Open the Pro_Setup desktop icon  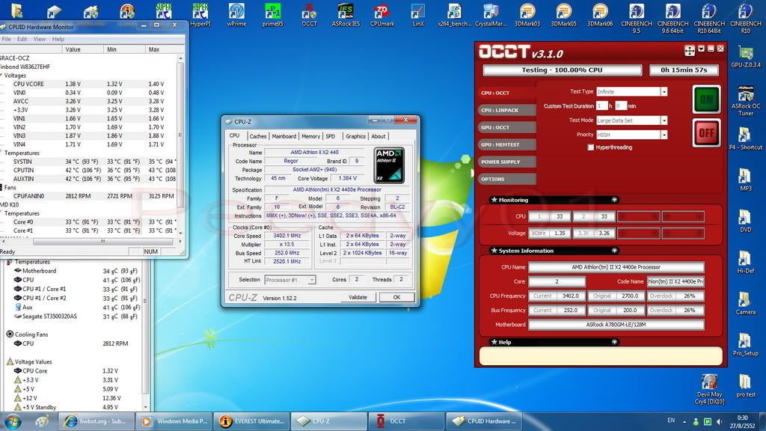(746, 344)
